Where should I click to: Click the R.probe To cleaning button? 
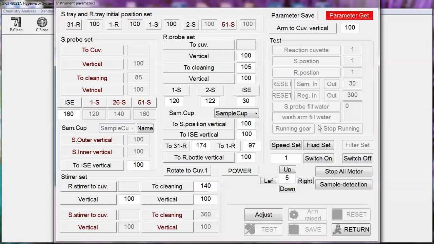pyautogui.click(x=199, y=67)
